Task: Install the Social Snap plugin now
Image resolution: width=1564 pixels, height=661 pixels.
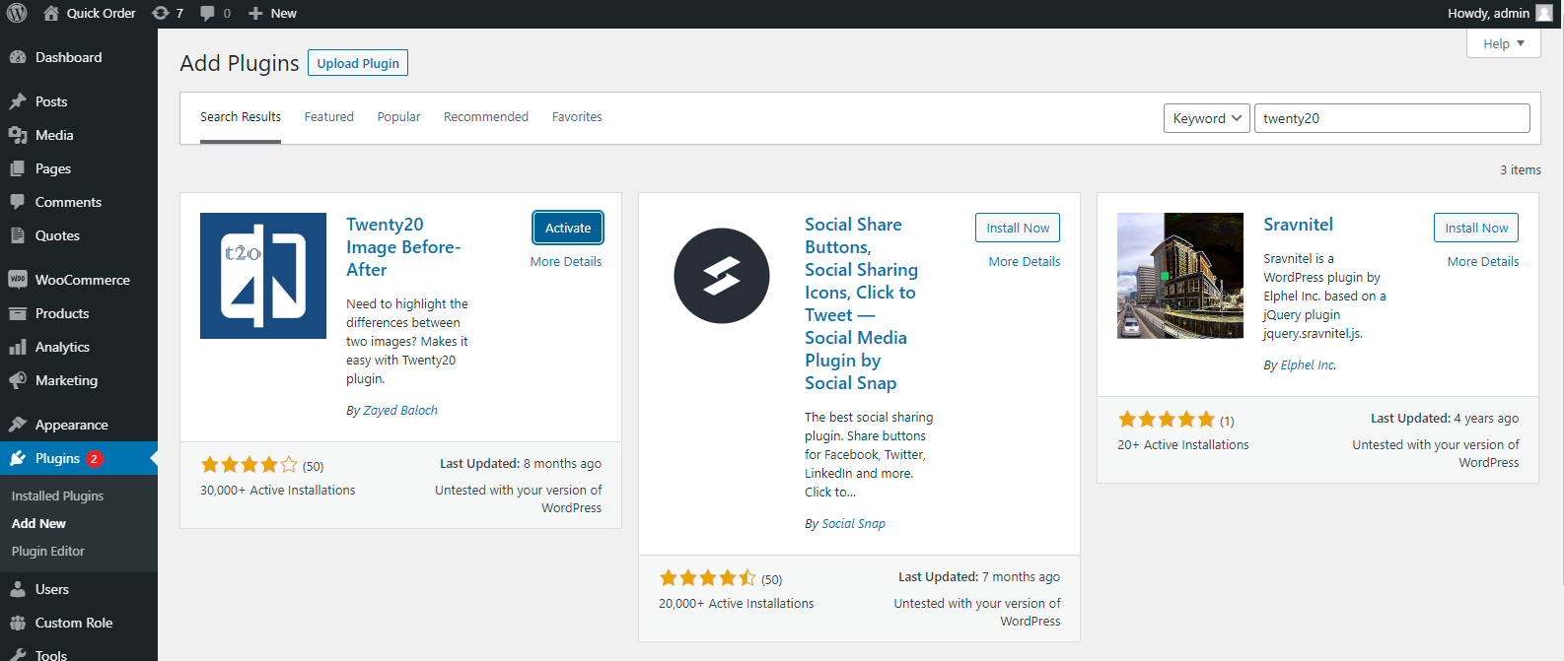Action: tap(1018, 228)
